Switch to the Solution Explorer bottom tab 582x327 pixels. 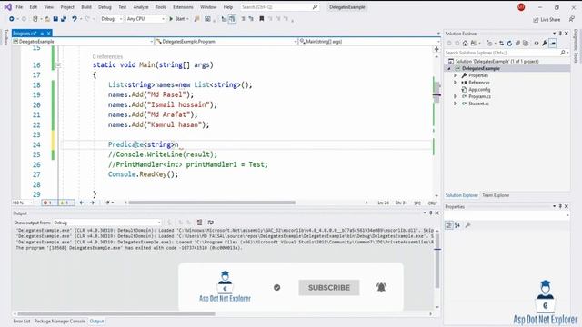(461, 195)
